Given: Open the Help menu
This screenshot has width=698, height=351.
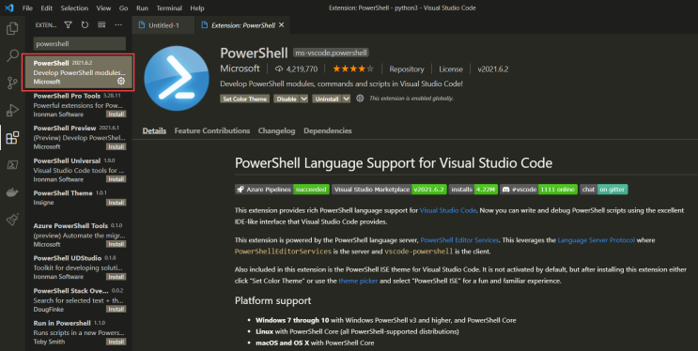Looking at the screenshot, I should tap(197, 8).
